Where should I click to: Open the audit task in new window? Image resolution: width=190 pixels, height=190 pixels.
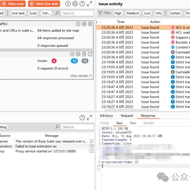(90, 54)
